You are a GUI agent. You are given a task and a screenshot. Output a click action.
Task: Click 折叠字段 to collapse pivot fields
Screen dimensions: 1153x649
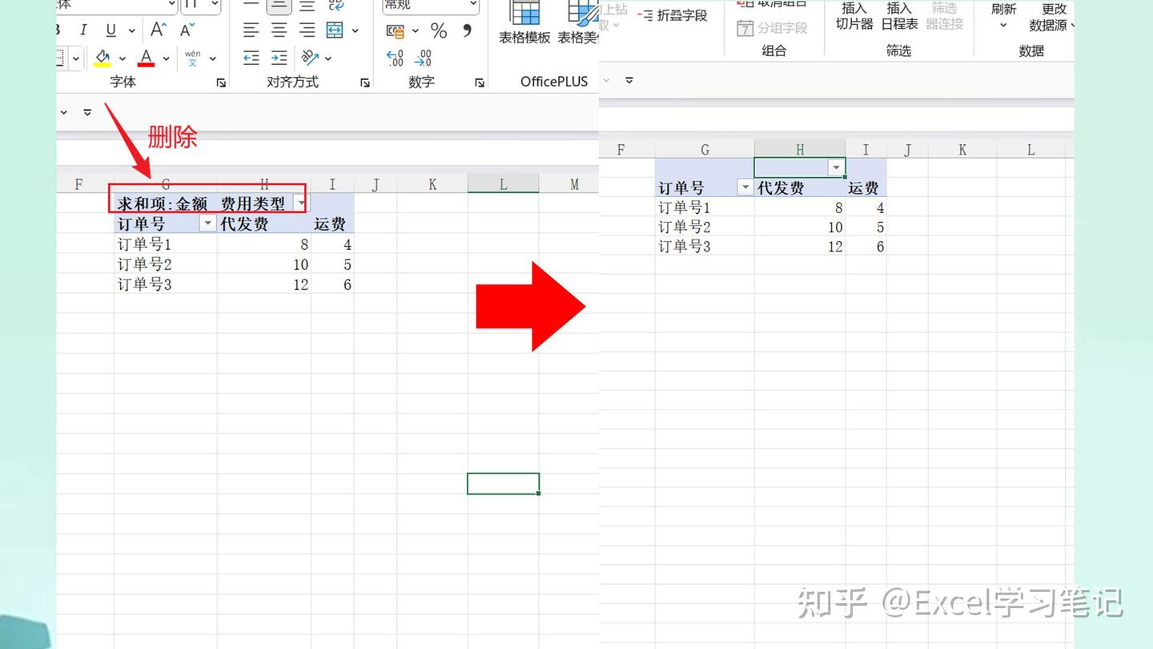coord(677,14)
